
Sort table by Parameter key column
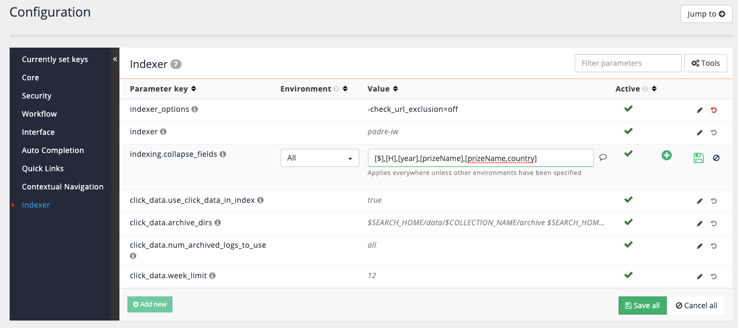[193, 88]
